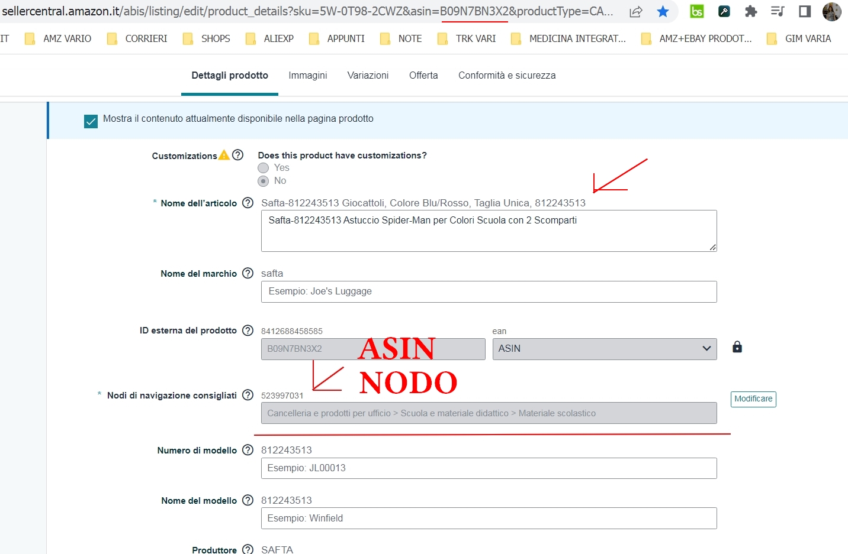
Task: Open the AMZ+EBAY PRODOT... bookmark folder
Action: (697, 38)
